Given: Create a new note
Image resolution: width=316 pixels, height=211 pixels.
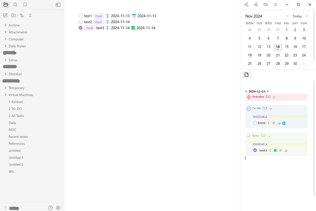Looking at the screenshot, I should tap(5, 15).
